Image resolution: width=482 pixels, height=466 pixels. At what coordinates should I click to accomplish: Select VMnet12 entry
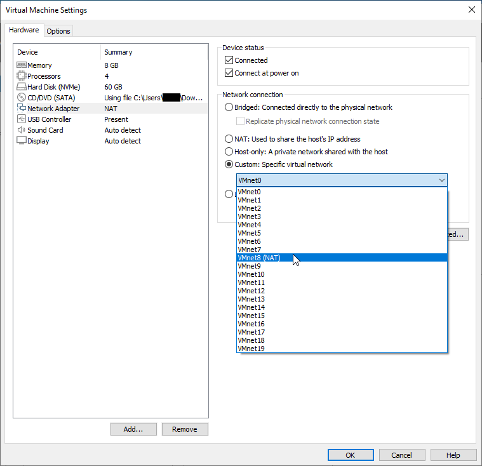point(342,291)
